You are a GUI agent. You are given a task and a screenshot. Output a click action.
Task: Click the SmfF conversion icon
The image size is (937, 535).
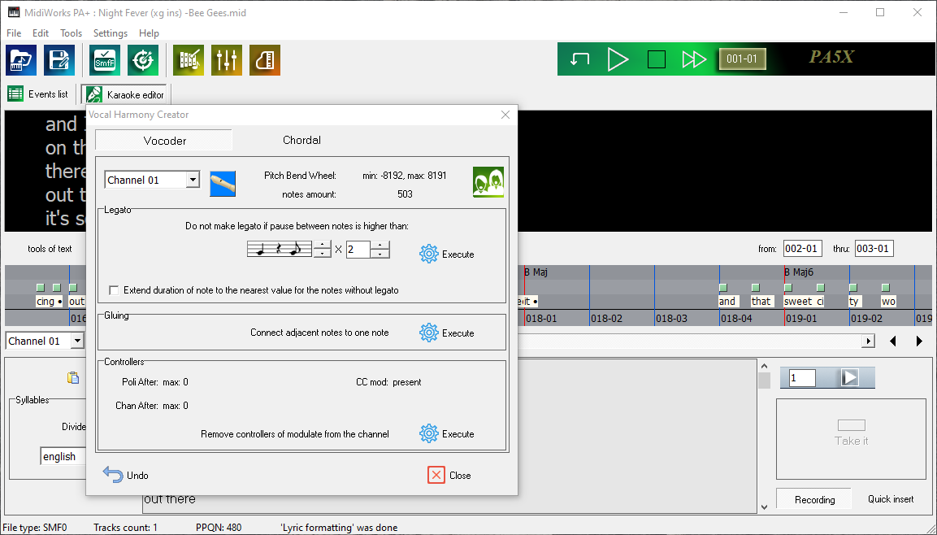(x=104, y=59)
